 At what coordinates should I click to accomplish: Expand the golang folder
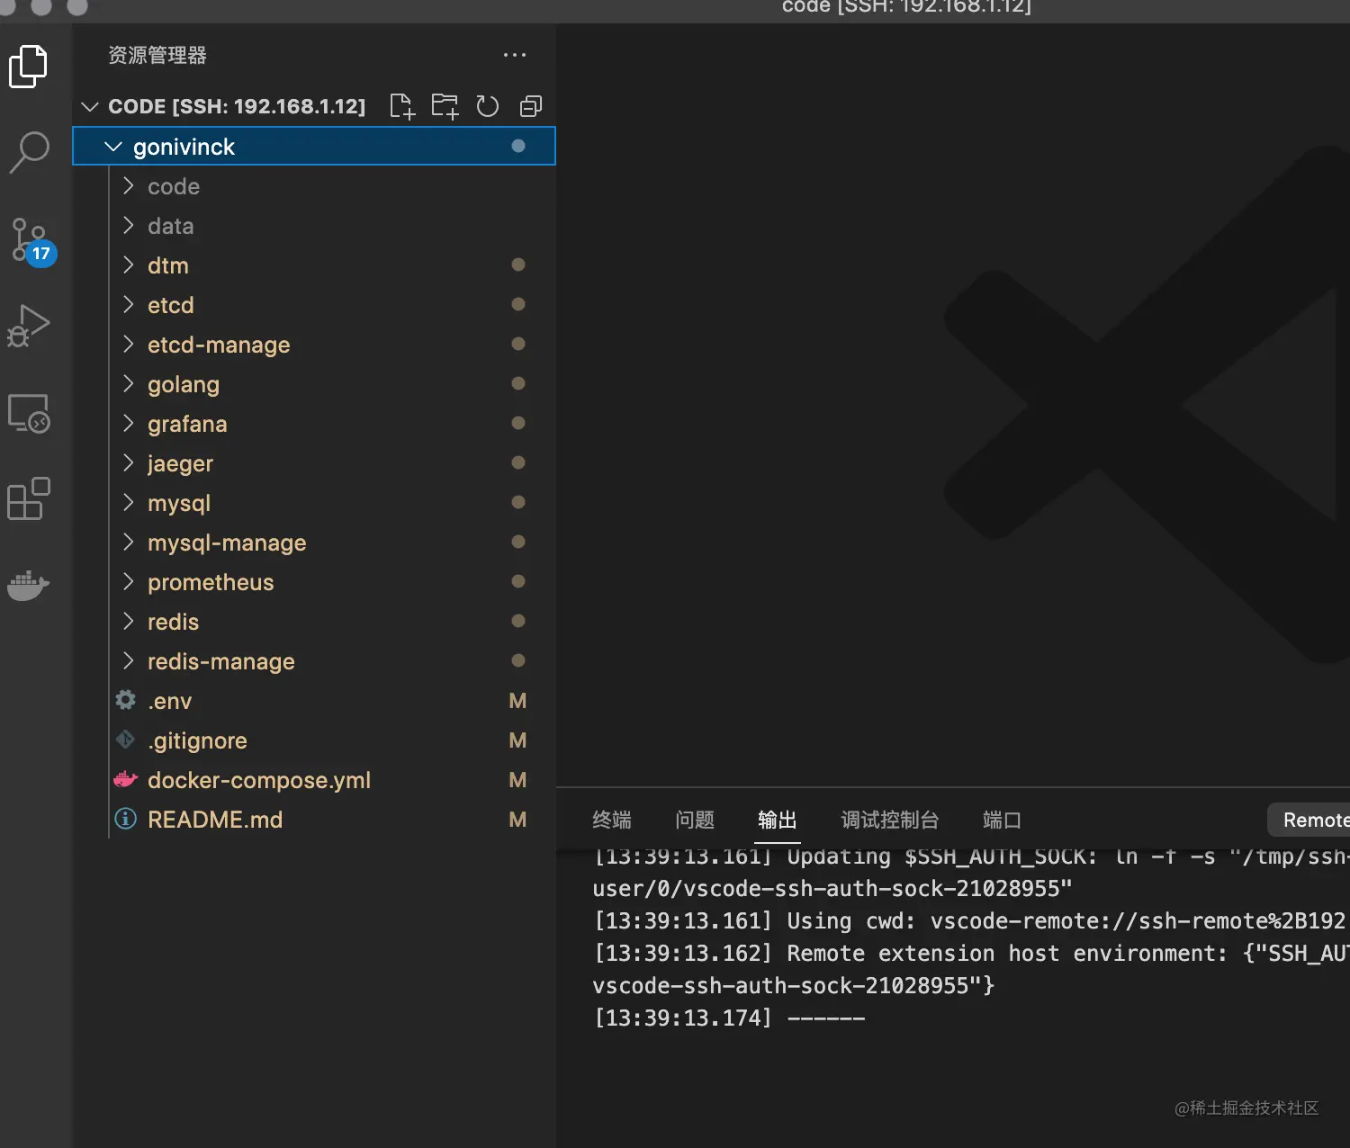128,384
